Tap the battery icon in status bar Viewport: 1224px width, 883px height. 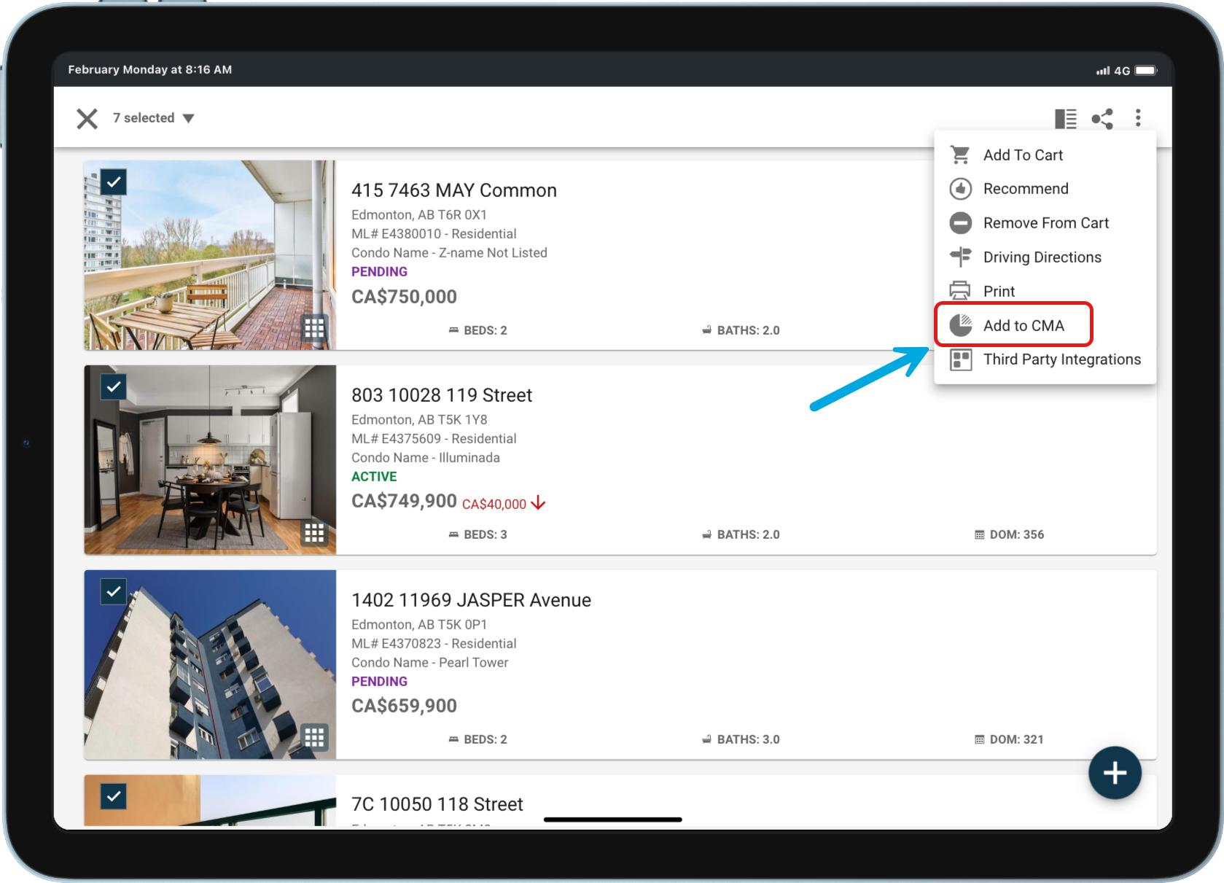tap(1146, 71)
